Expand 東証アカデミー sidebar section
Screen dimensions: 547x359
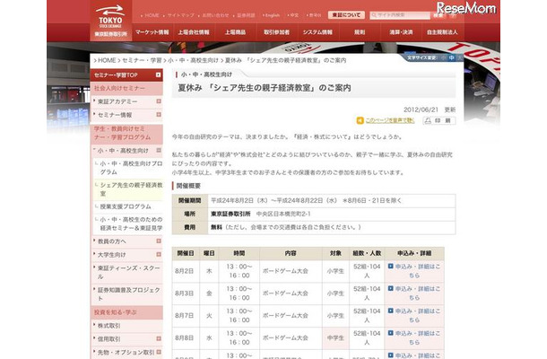pyautogui.click(x=159, y=101)
